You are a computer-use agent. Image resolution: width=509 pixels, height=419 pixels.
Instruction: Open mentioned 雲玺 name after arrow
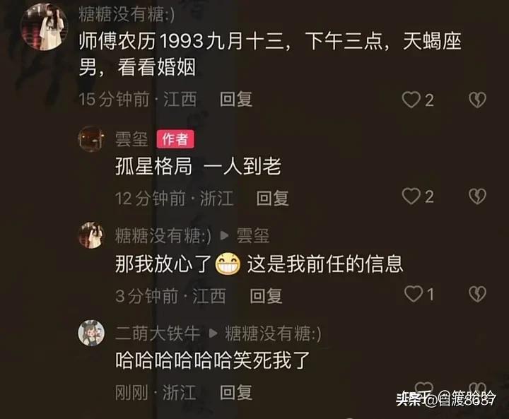click(x=253, y=235)
